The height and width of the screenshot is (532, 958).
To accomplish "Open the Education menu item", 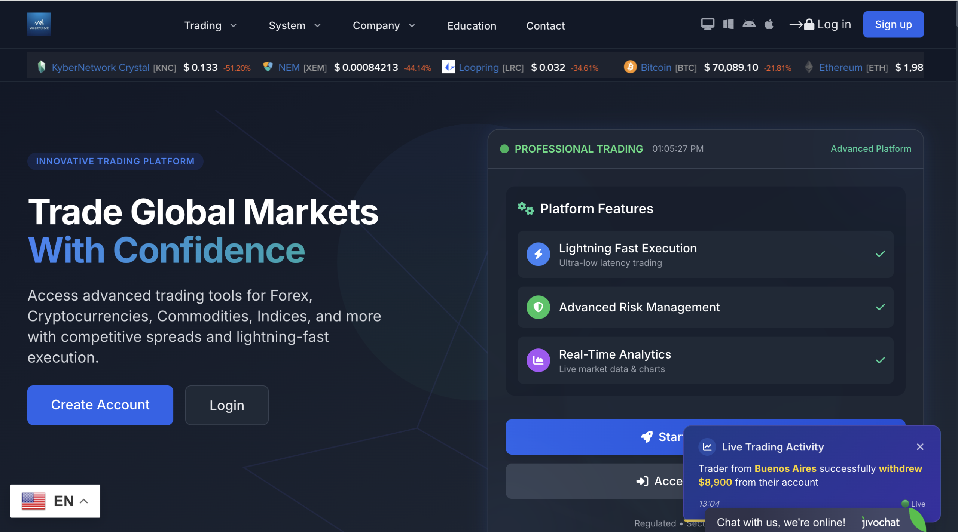I will (472, 25).
